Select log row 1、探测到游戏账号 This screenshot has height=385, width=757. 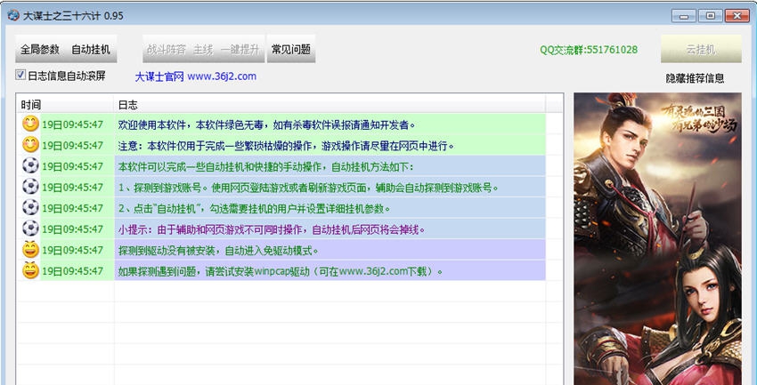click(281, 187)
